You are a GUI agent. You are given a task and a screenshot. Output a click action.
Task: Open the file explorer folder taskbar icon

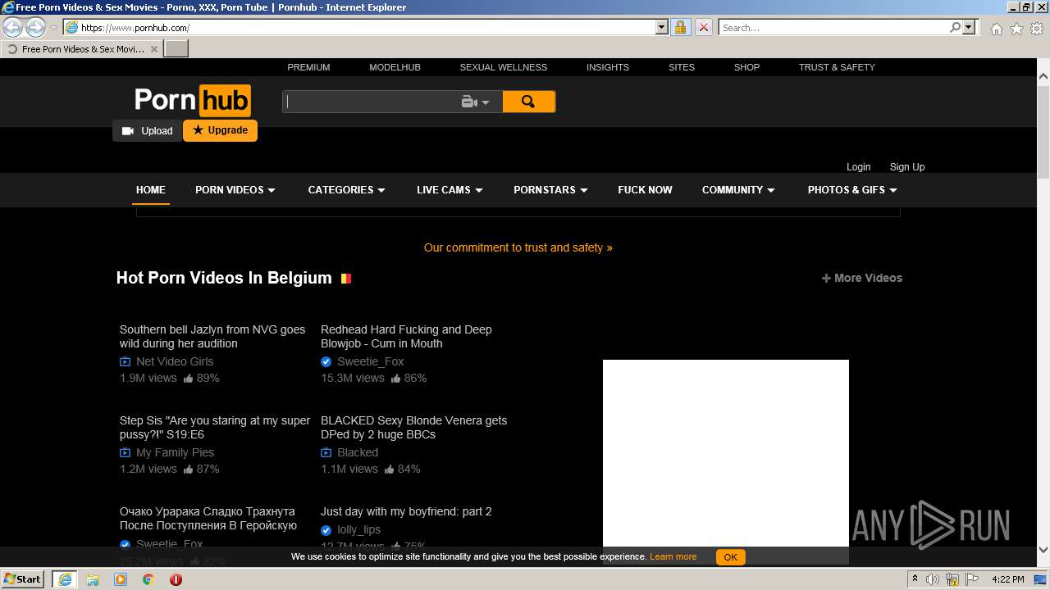(93, 579)
